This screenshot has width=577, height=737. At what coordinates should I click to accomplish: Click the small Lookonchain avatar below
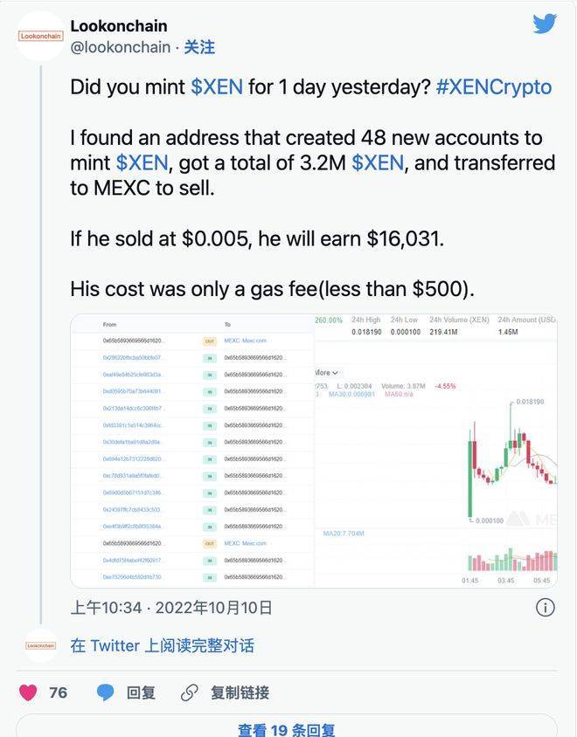pos(40,646)
